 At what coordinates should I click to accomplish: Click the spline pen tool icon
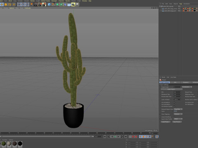pos(53,5)
